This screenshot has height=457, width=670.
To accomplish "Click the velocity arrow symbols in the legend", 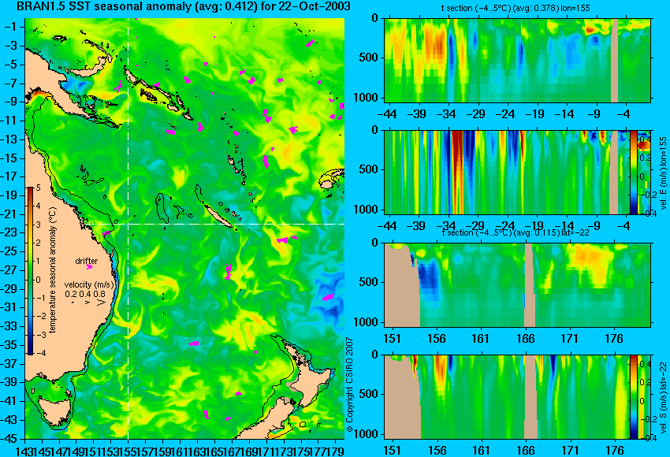I will pos(89,303).
